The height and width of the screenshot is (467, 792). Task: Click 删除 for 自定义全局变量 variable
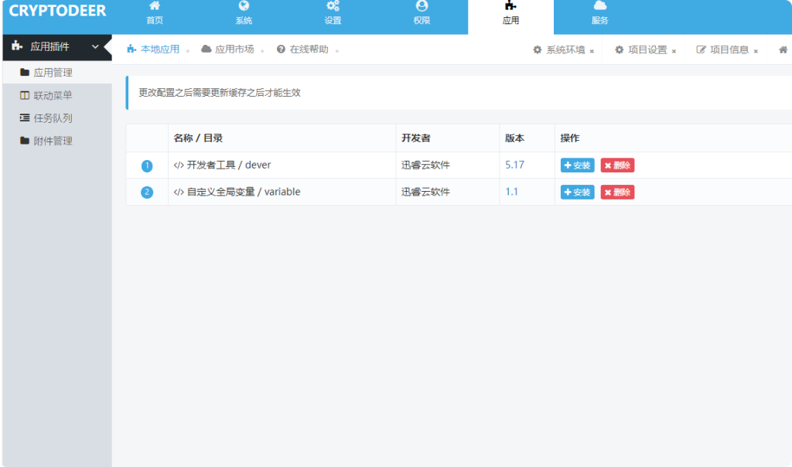[x=617, y=192]
